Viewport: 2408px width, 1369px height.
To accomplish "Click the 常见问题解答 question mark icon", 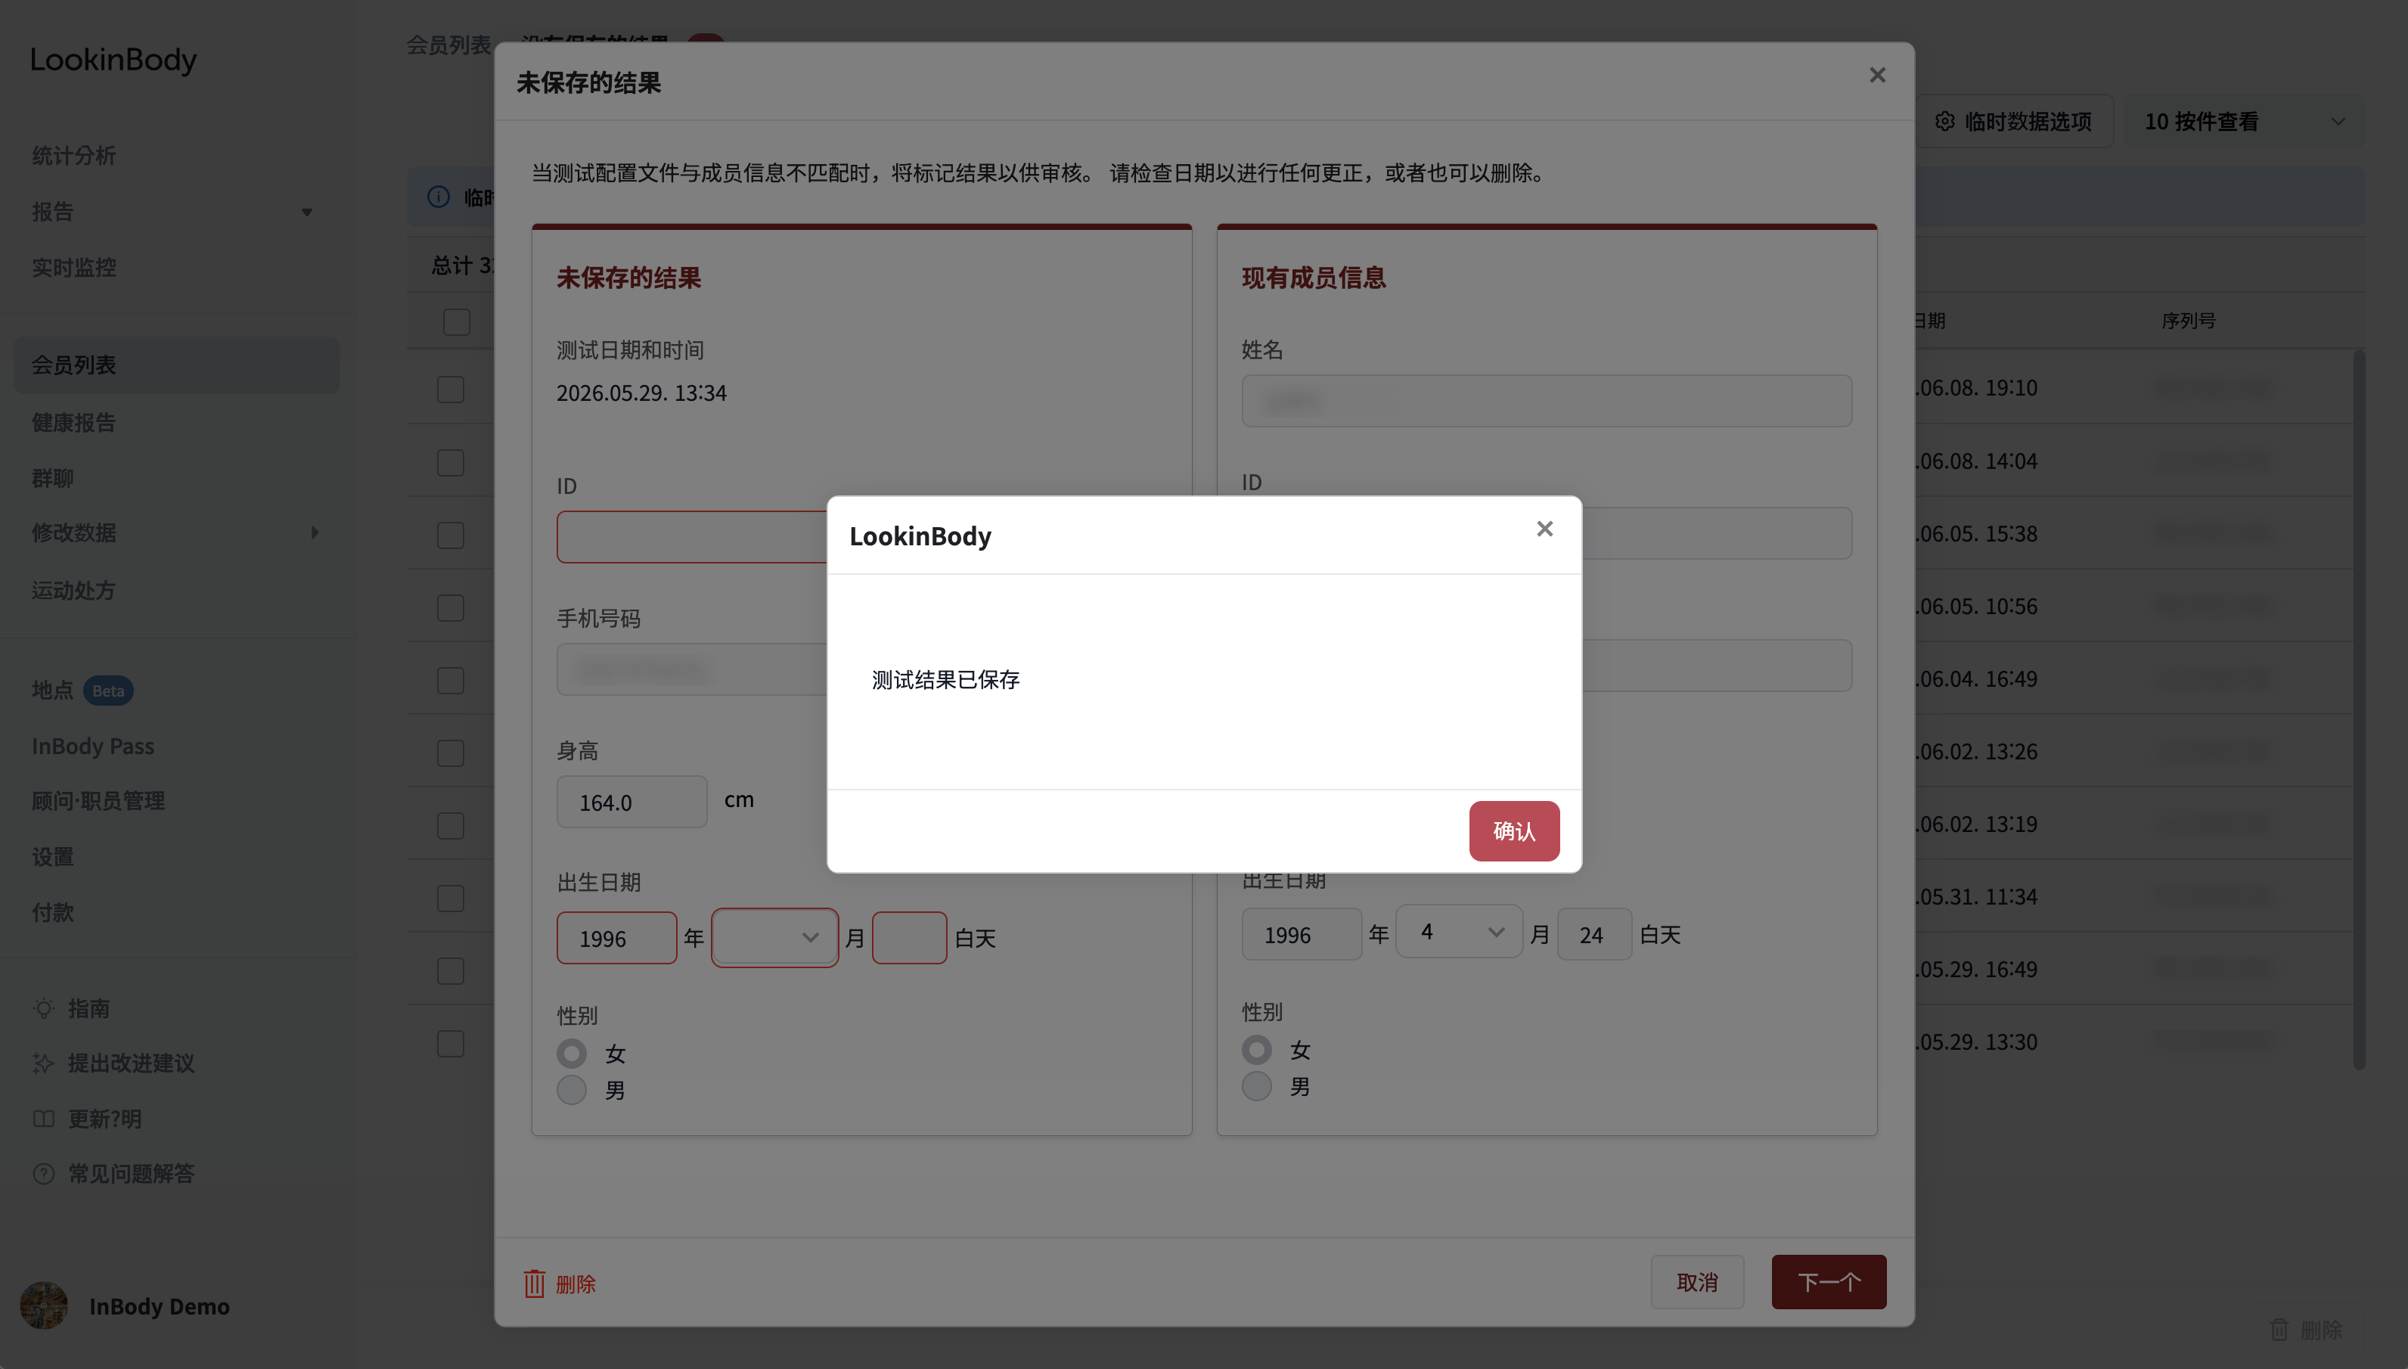I will 43,1173.
